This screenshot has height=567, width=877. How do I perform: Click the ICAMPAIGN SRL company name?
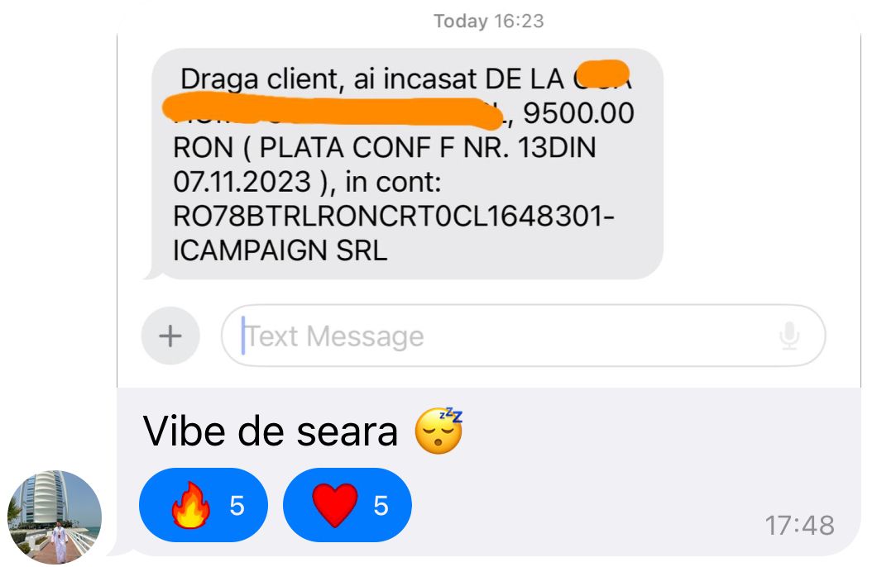(280, 250)
